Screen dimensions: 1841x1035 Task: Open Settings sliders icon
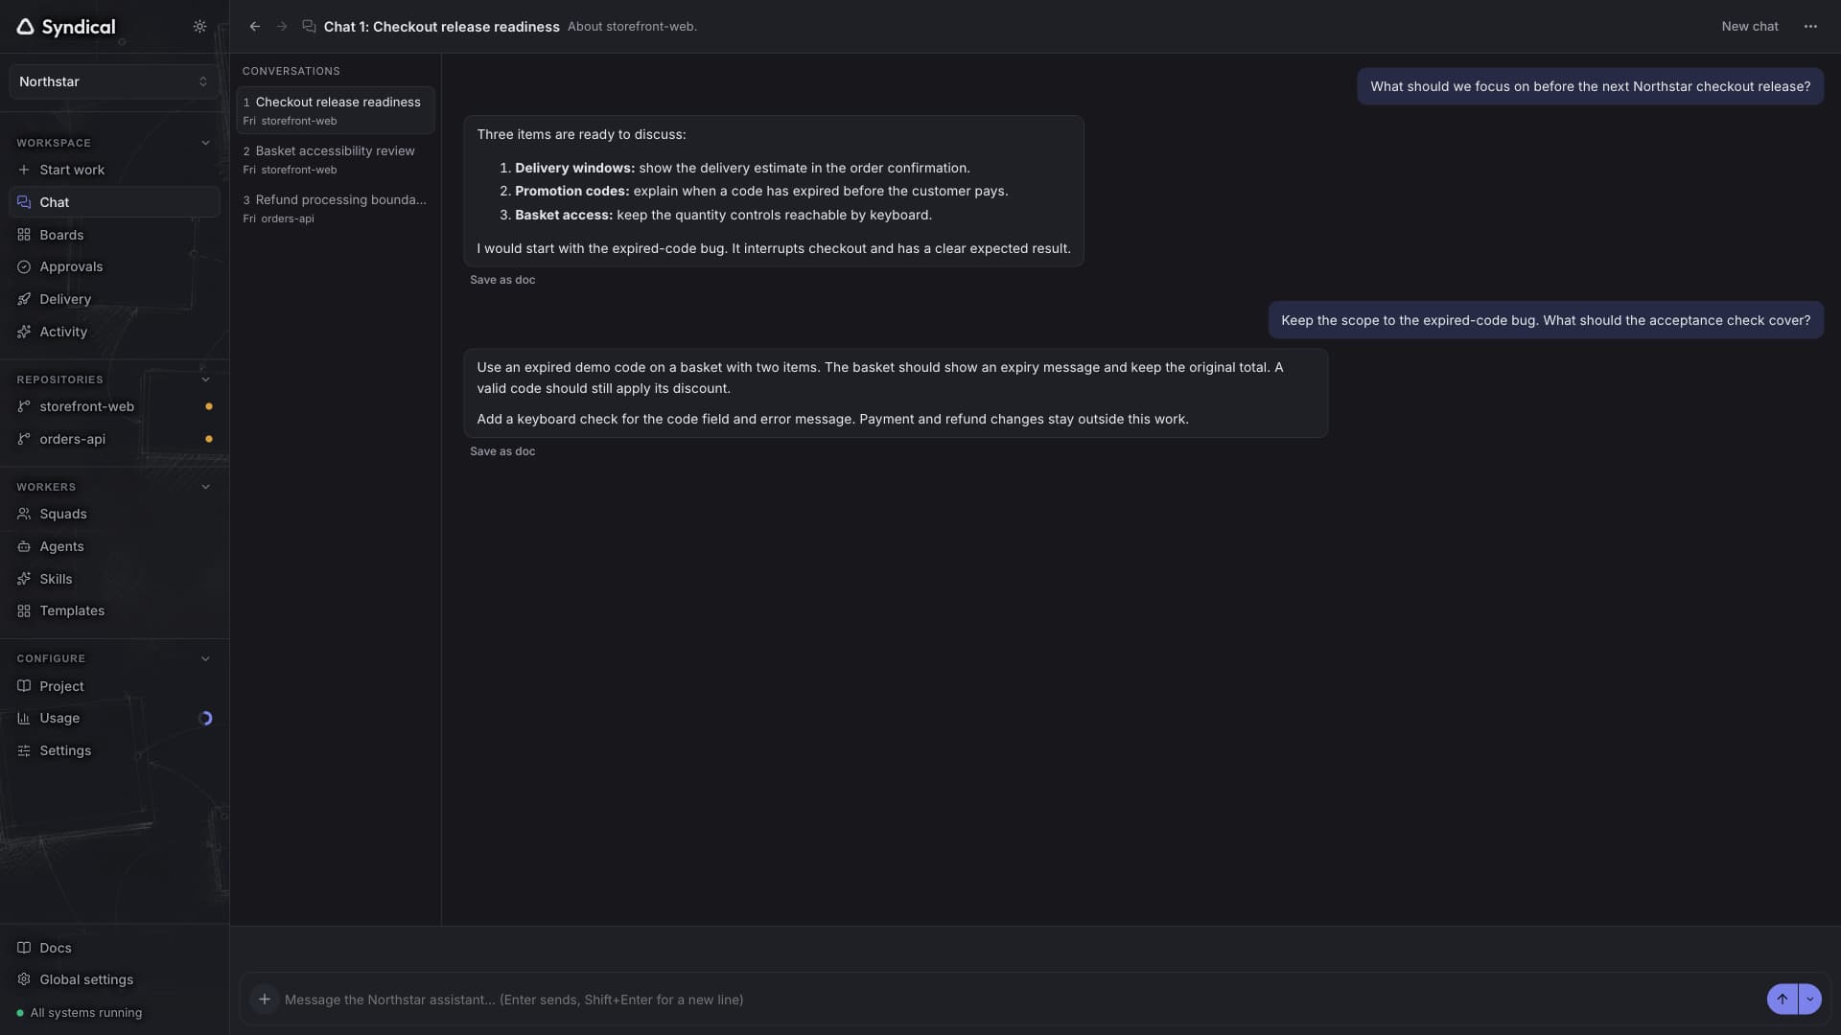[24, 750]
